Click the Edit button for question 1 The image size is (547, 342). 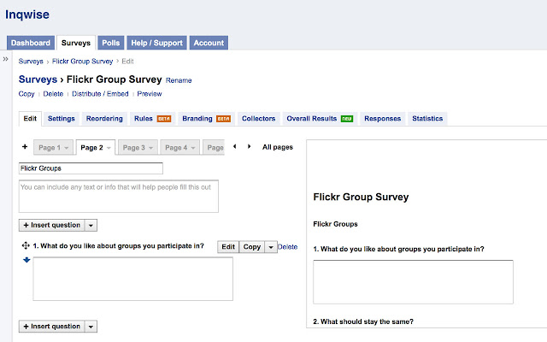tap(228, 246)
